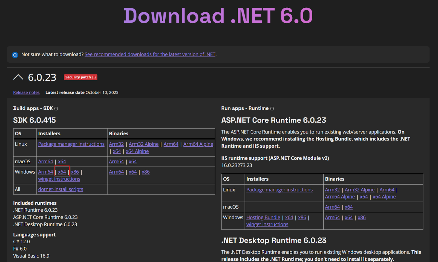Click the .NET Desktop Runtime 6.0.23 included runtime text
This screenshot has width=438, height=262.
[45, 224]
